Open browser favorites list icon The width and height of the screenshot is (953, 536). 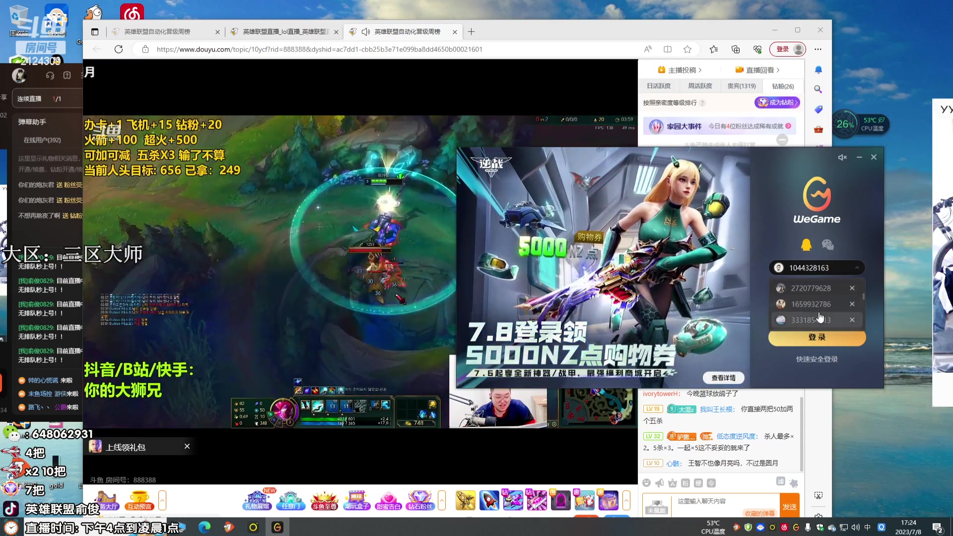(714, 49)
